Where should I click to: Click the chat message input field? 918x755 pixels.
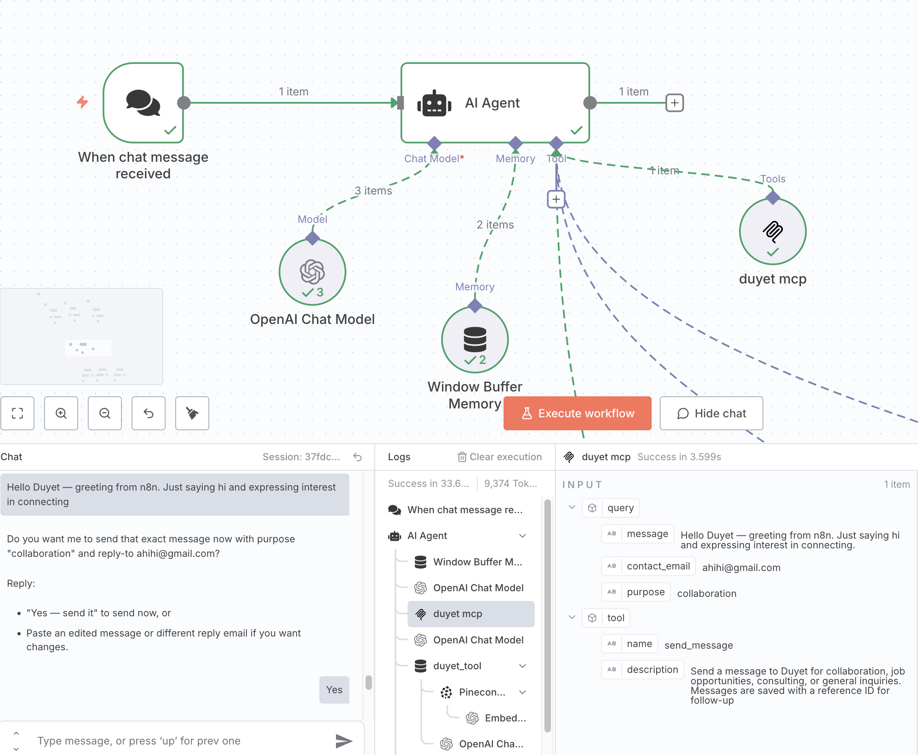click(174, 741)
